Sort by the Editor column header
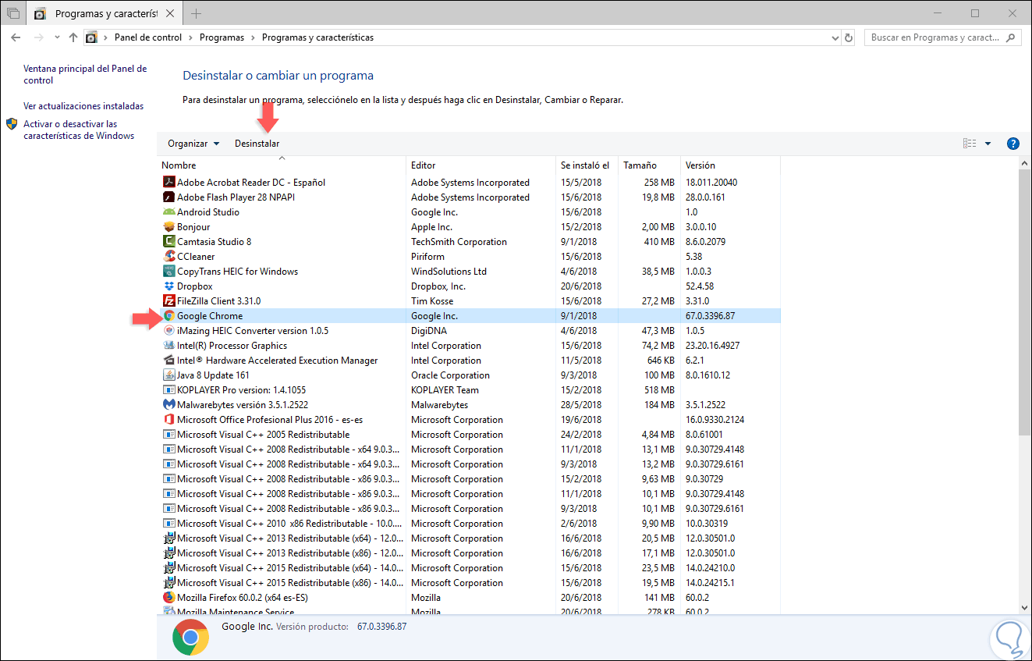Screen dimensions: 1032x661 point(481,165)
